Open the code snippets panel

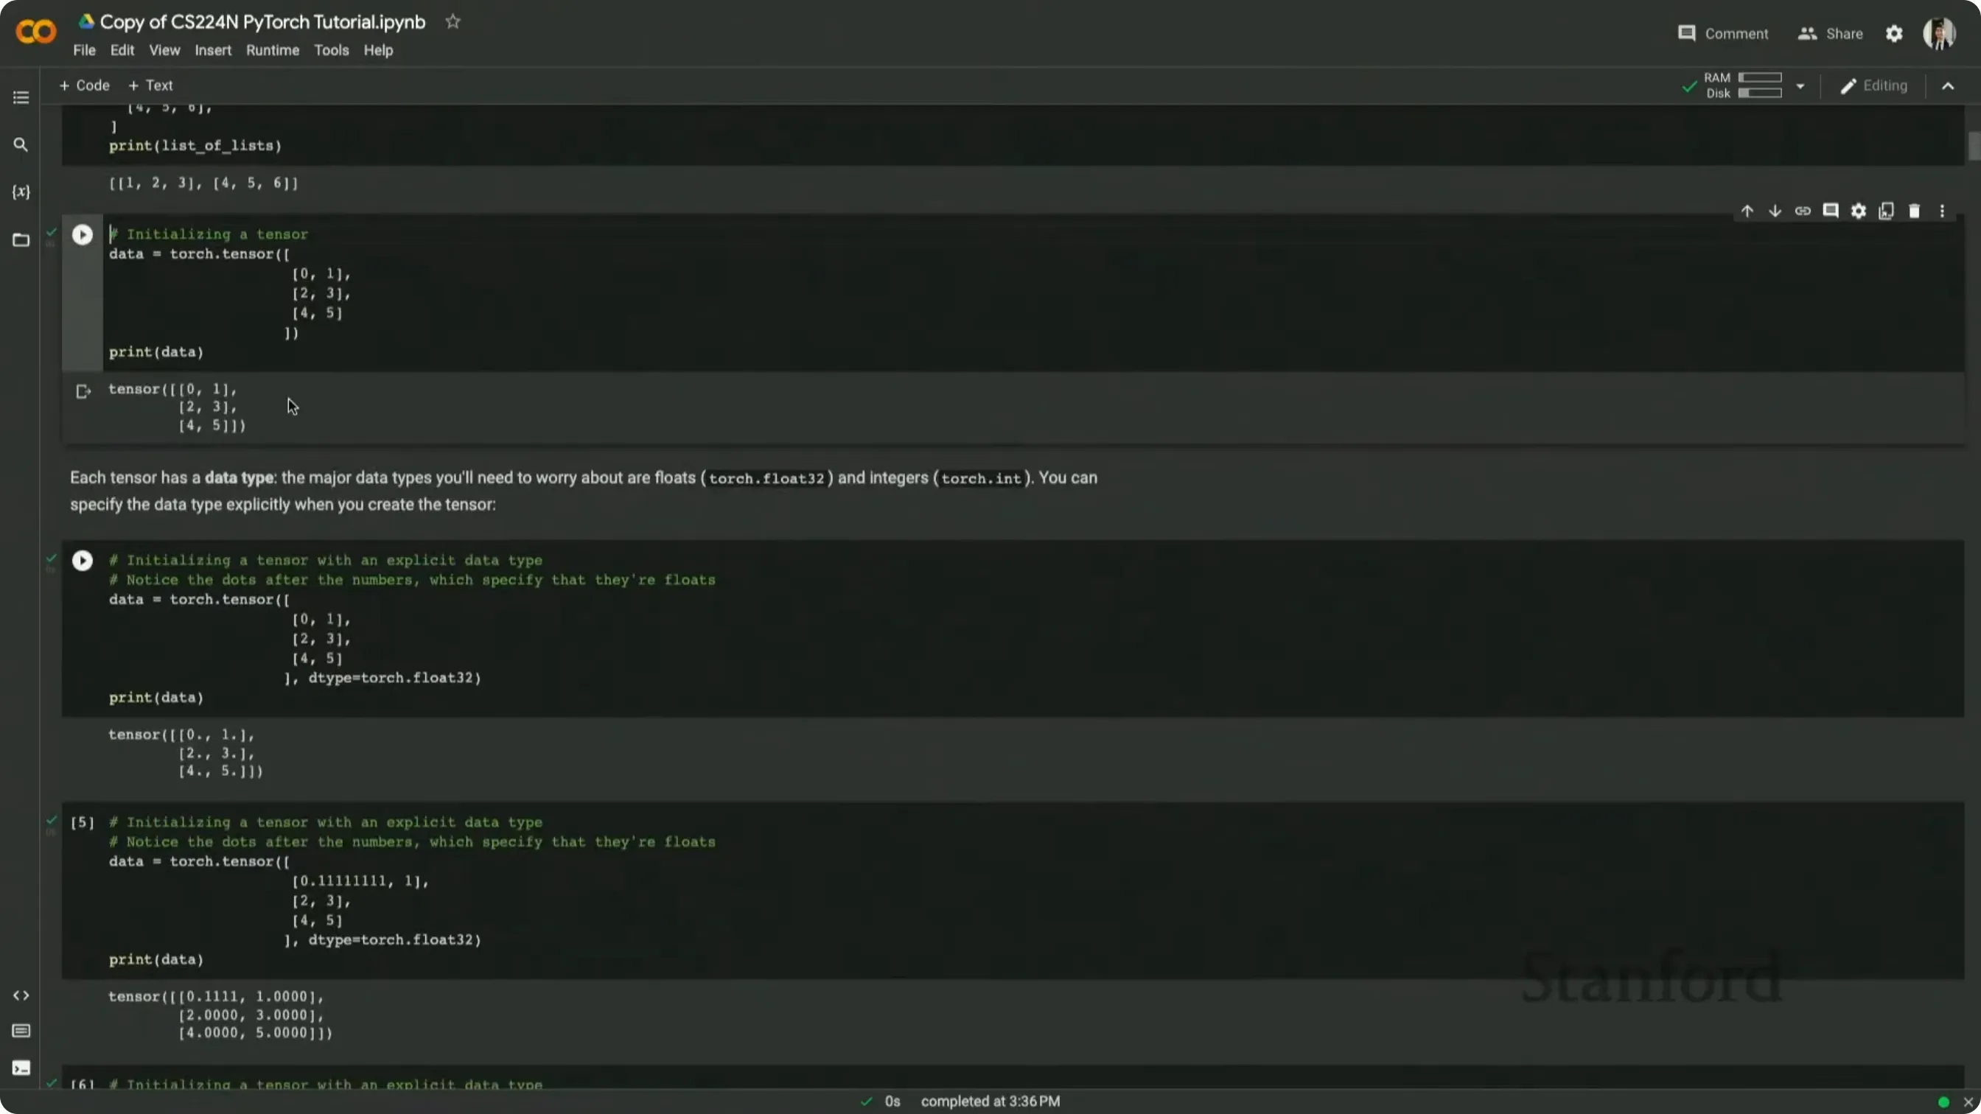tap(21, 995)
